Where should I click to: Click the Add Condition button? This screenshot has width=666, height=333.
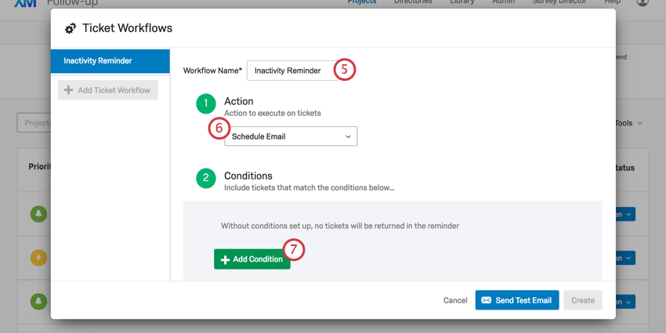[x=252, y=259]
